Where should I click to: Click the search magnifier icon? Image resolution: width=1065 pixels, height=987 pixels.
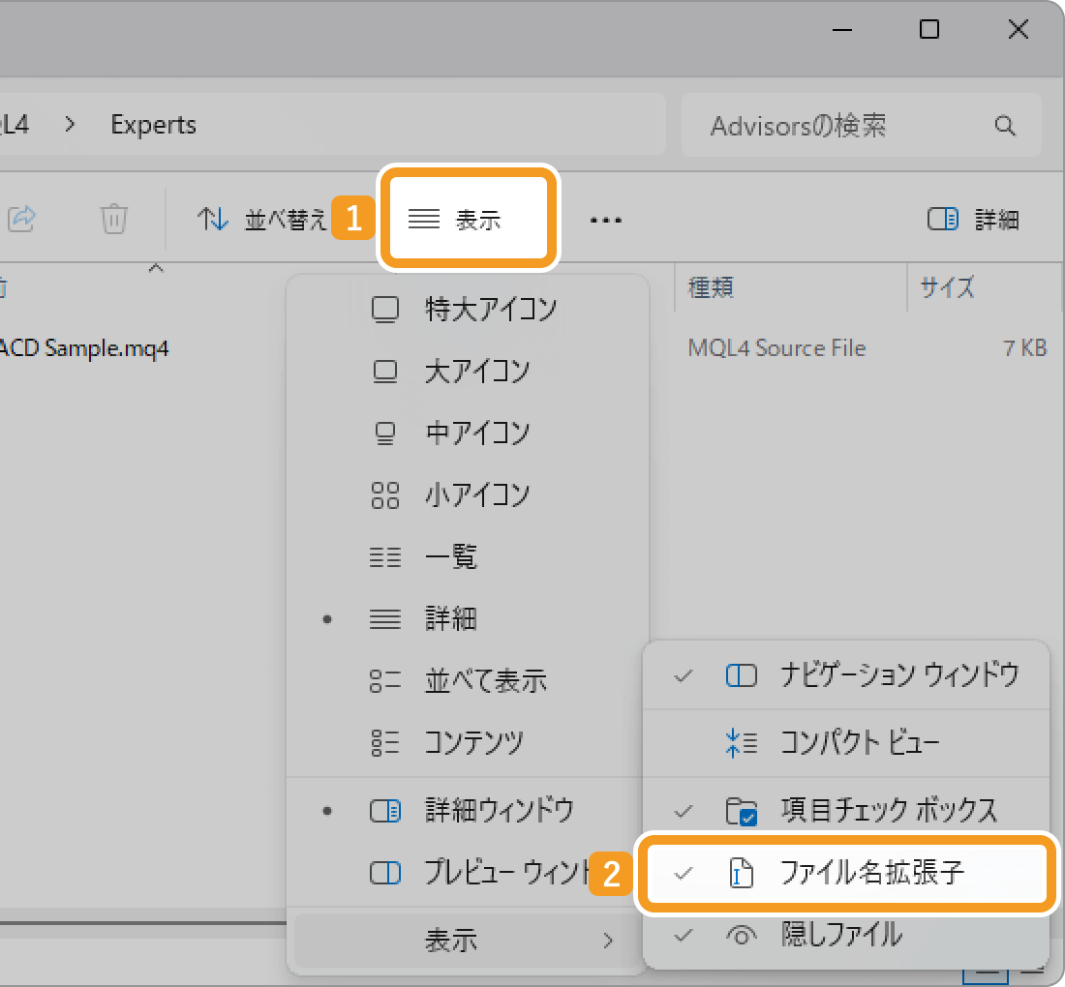point(1005,126)
